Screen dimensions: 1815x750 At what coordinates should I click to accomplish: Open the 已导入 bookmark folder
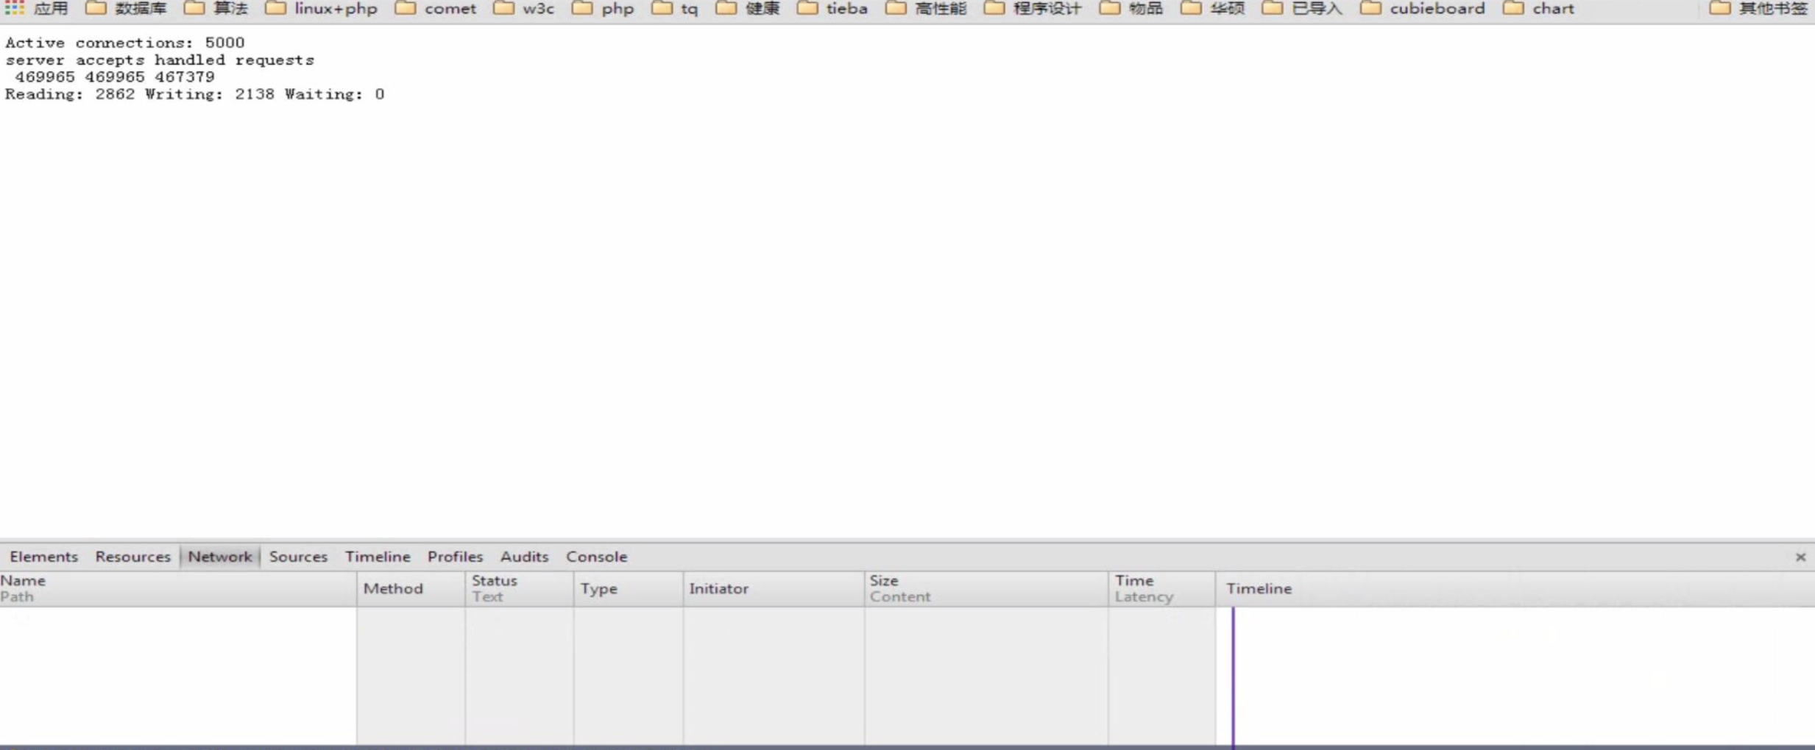tap(1303, 8)
